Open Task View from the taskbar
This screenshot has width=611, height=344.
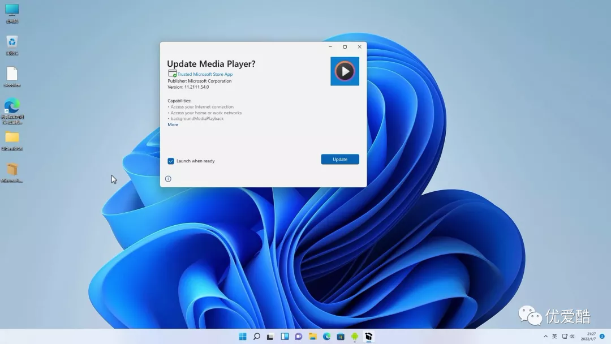click(270, 336)
